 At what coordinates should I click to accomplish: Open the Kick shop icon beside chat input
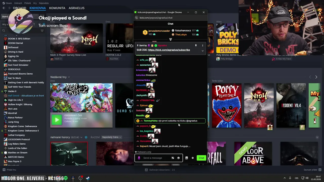tap(187, 158)
